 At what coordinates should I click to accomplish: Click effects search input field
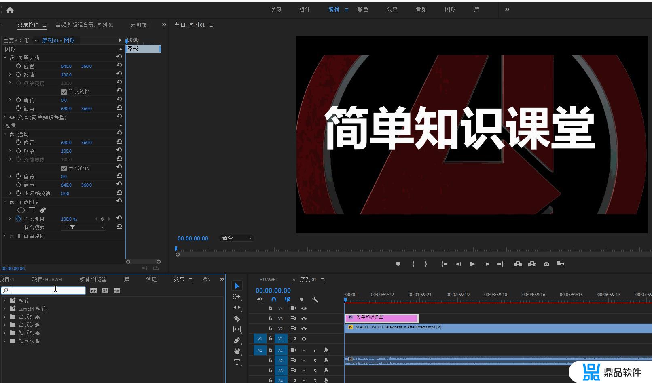pos(43,290)
